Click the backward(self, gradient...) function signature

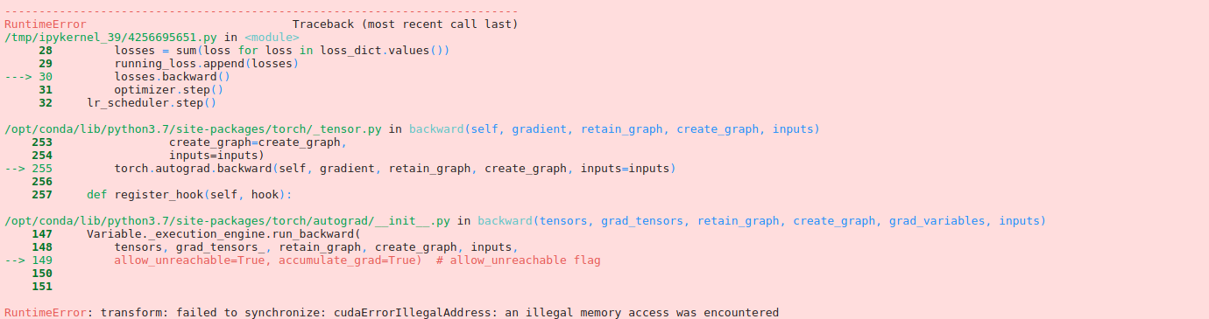614,129
